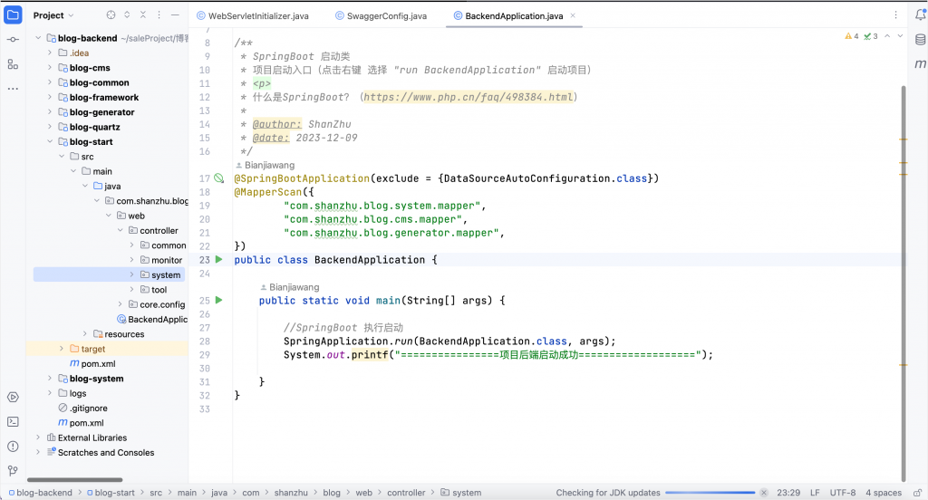Image resolution: width=928 pixels, height=500 pixels.
Task: Open the Database tool window icon
Action: coord(920,40)
